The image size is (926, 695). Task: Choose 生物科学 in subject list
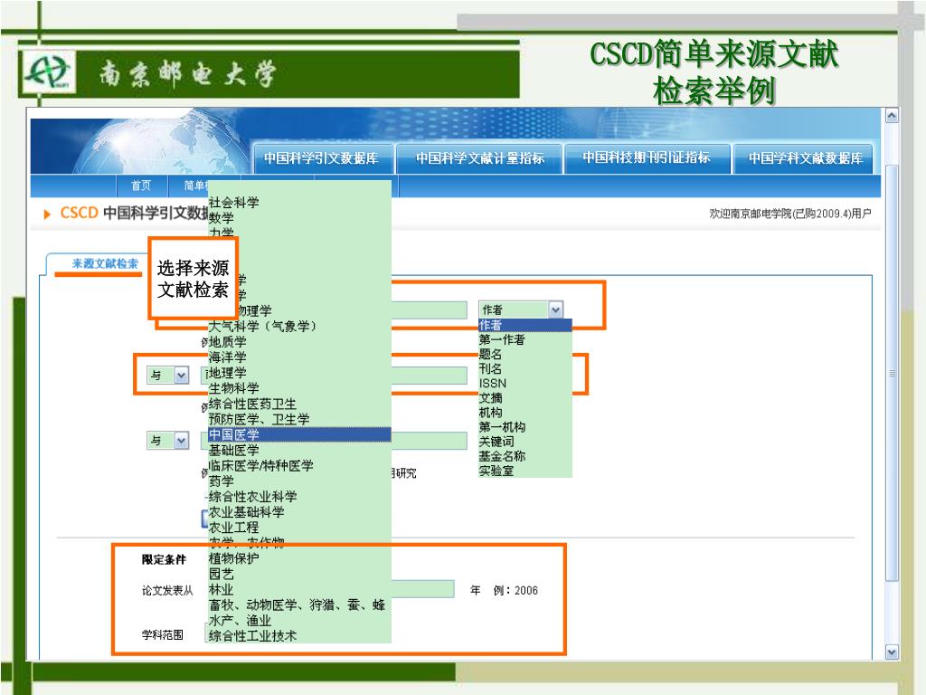299,388
